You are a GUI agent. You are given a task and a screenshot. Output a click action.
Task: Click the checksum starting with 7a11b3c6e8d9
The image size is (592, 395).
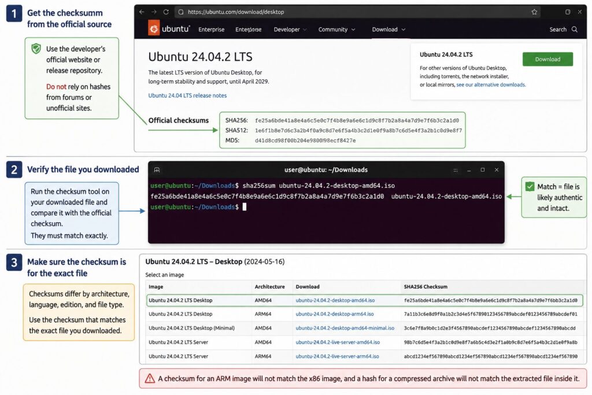(x=490, y=314)
